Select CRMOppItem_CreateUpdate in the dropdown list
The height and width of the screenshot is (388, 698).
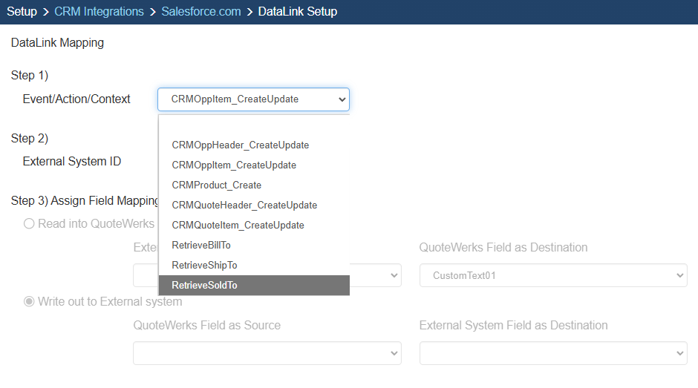(234, 165)
